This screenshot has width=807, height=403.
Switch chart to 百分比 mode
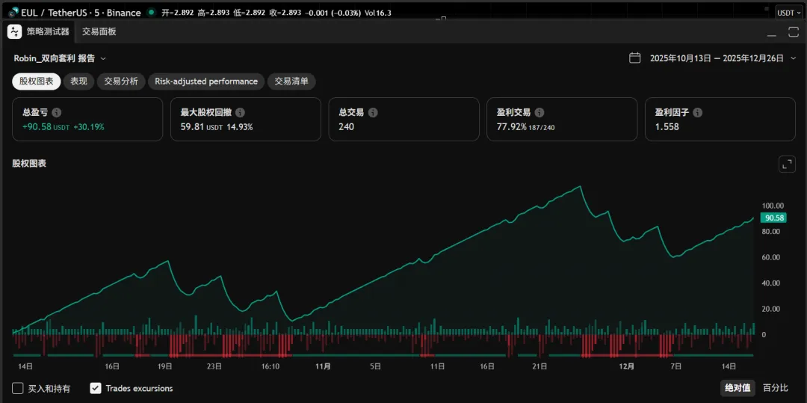(x=775, y=388)
